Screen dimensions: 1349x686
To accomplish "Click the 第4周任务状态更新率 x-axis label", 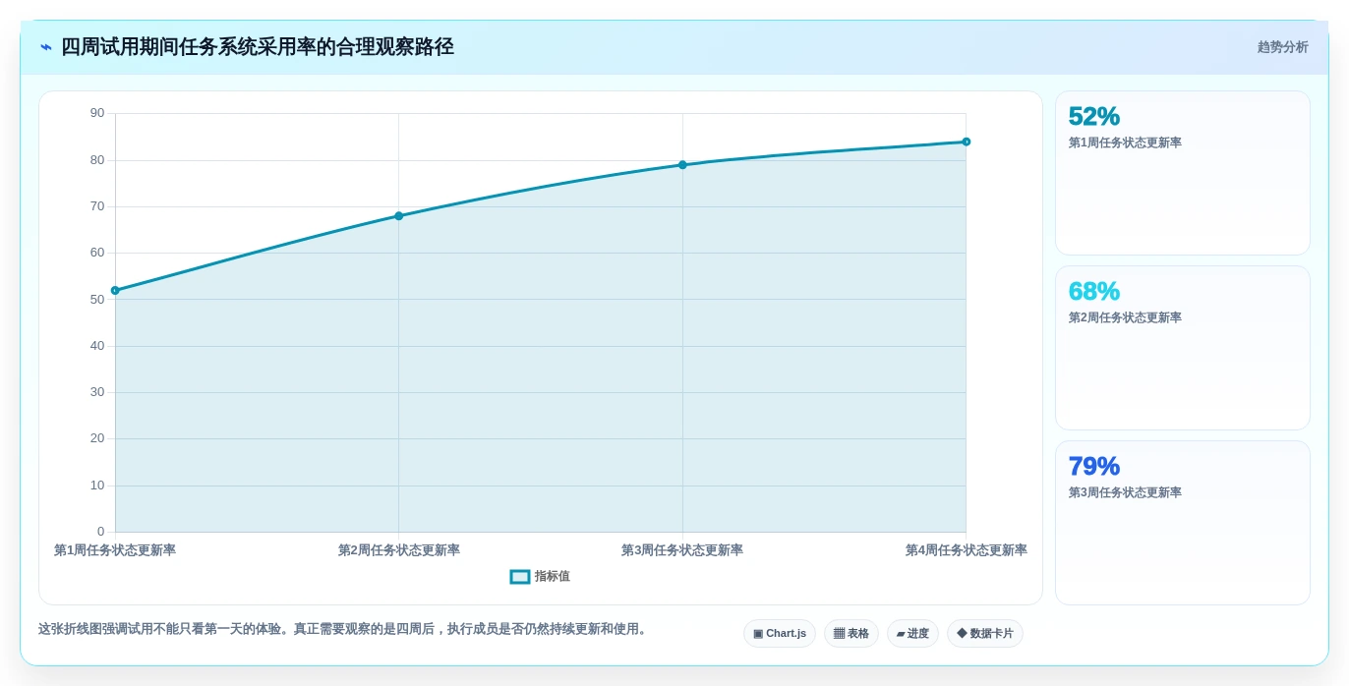I will pos(967,550).
